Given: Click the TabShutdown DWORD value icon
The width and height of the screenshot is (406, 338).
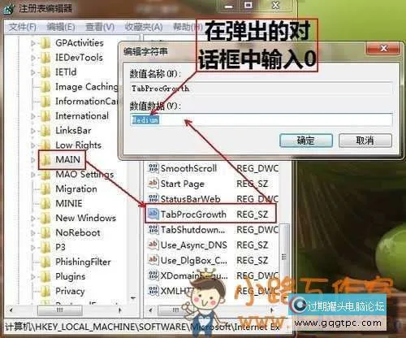Looking at the screenshot, I should [153, 230].
